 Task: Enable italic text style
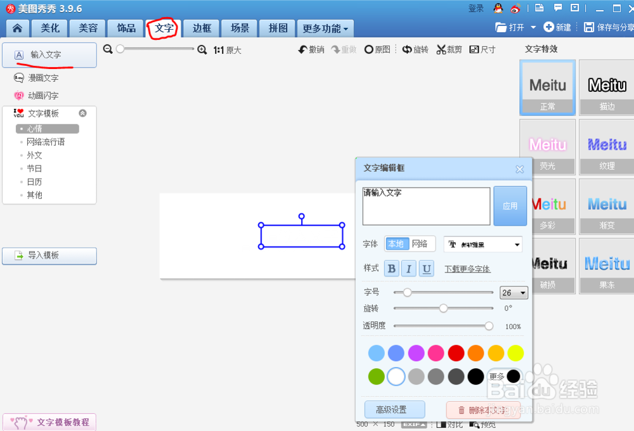coord(408,269)
